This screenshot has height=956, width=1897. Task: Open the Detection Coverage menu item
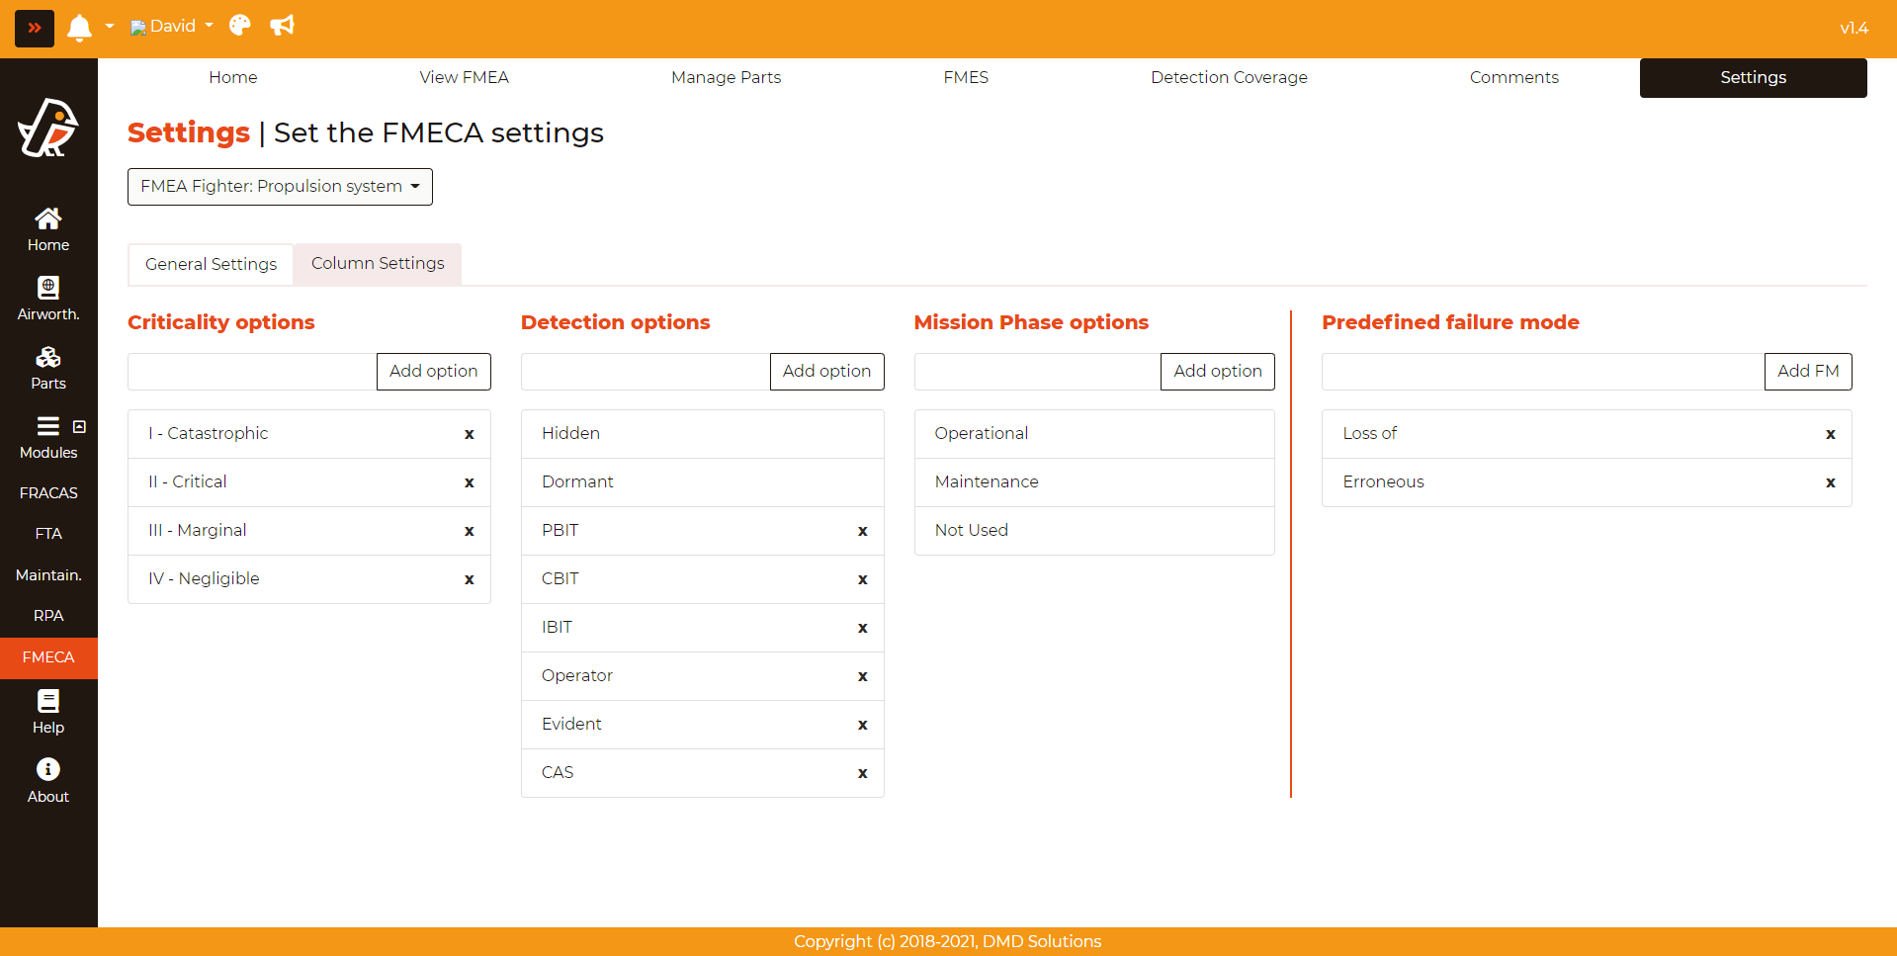1228,77
